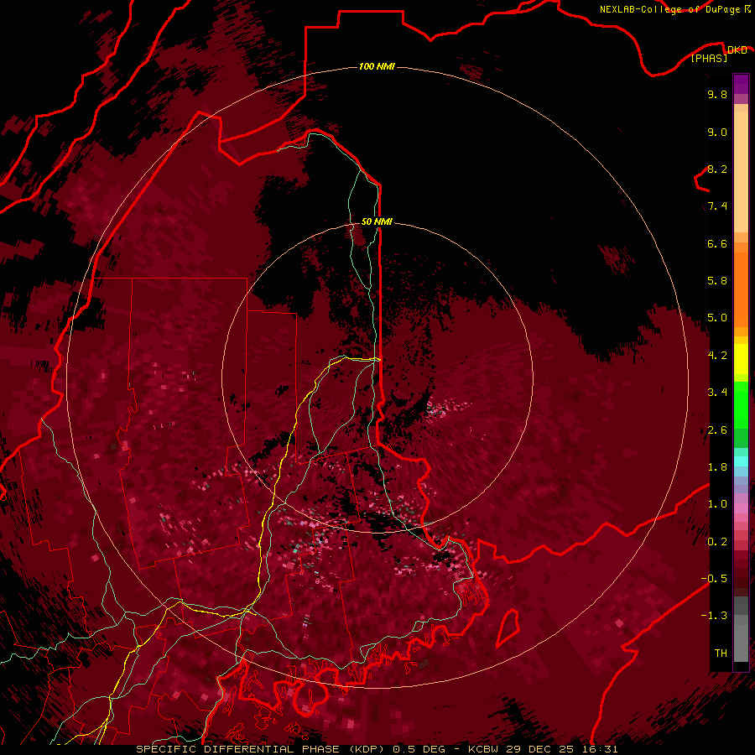Click the -1.3 value on the color scale
Screen dimensions: 755x755
tap(714, 616)
